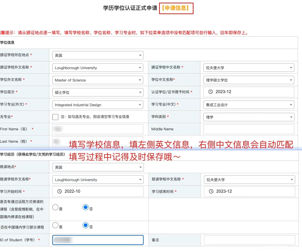The image size is (302, 252).
Task: Open the 颁证学校所在地点 dropdown showing 英国
Action: point(98,55)
